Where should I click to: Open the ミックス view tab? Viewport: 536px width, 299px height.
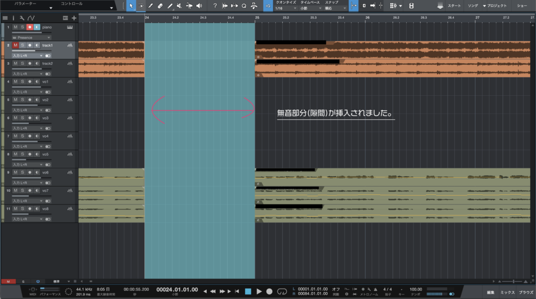click(x=507, y=292)
